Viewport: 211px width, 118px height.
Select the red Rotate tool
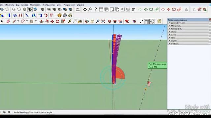[58, 21]
